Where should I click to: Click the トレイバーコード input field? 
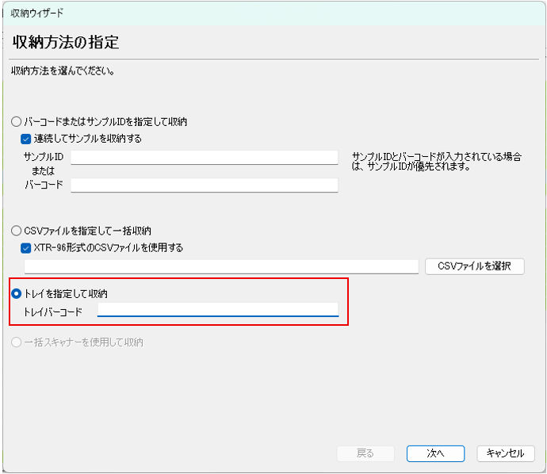[x=217, y=309]
